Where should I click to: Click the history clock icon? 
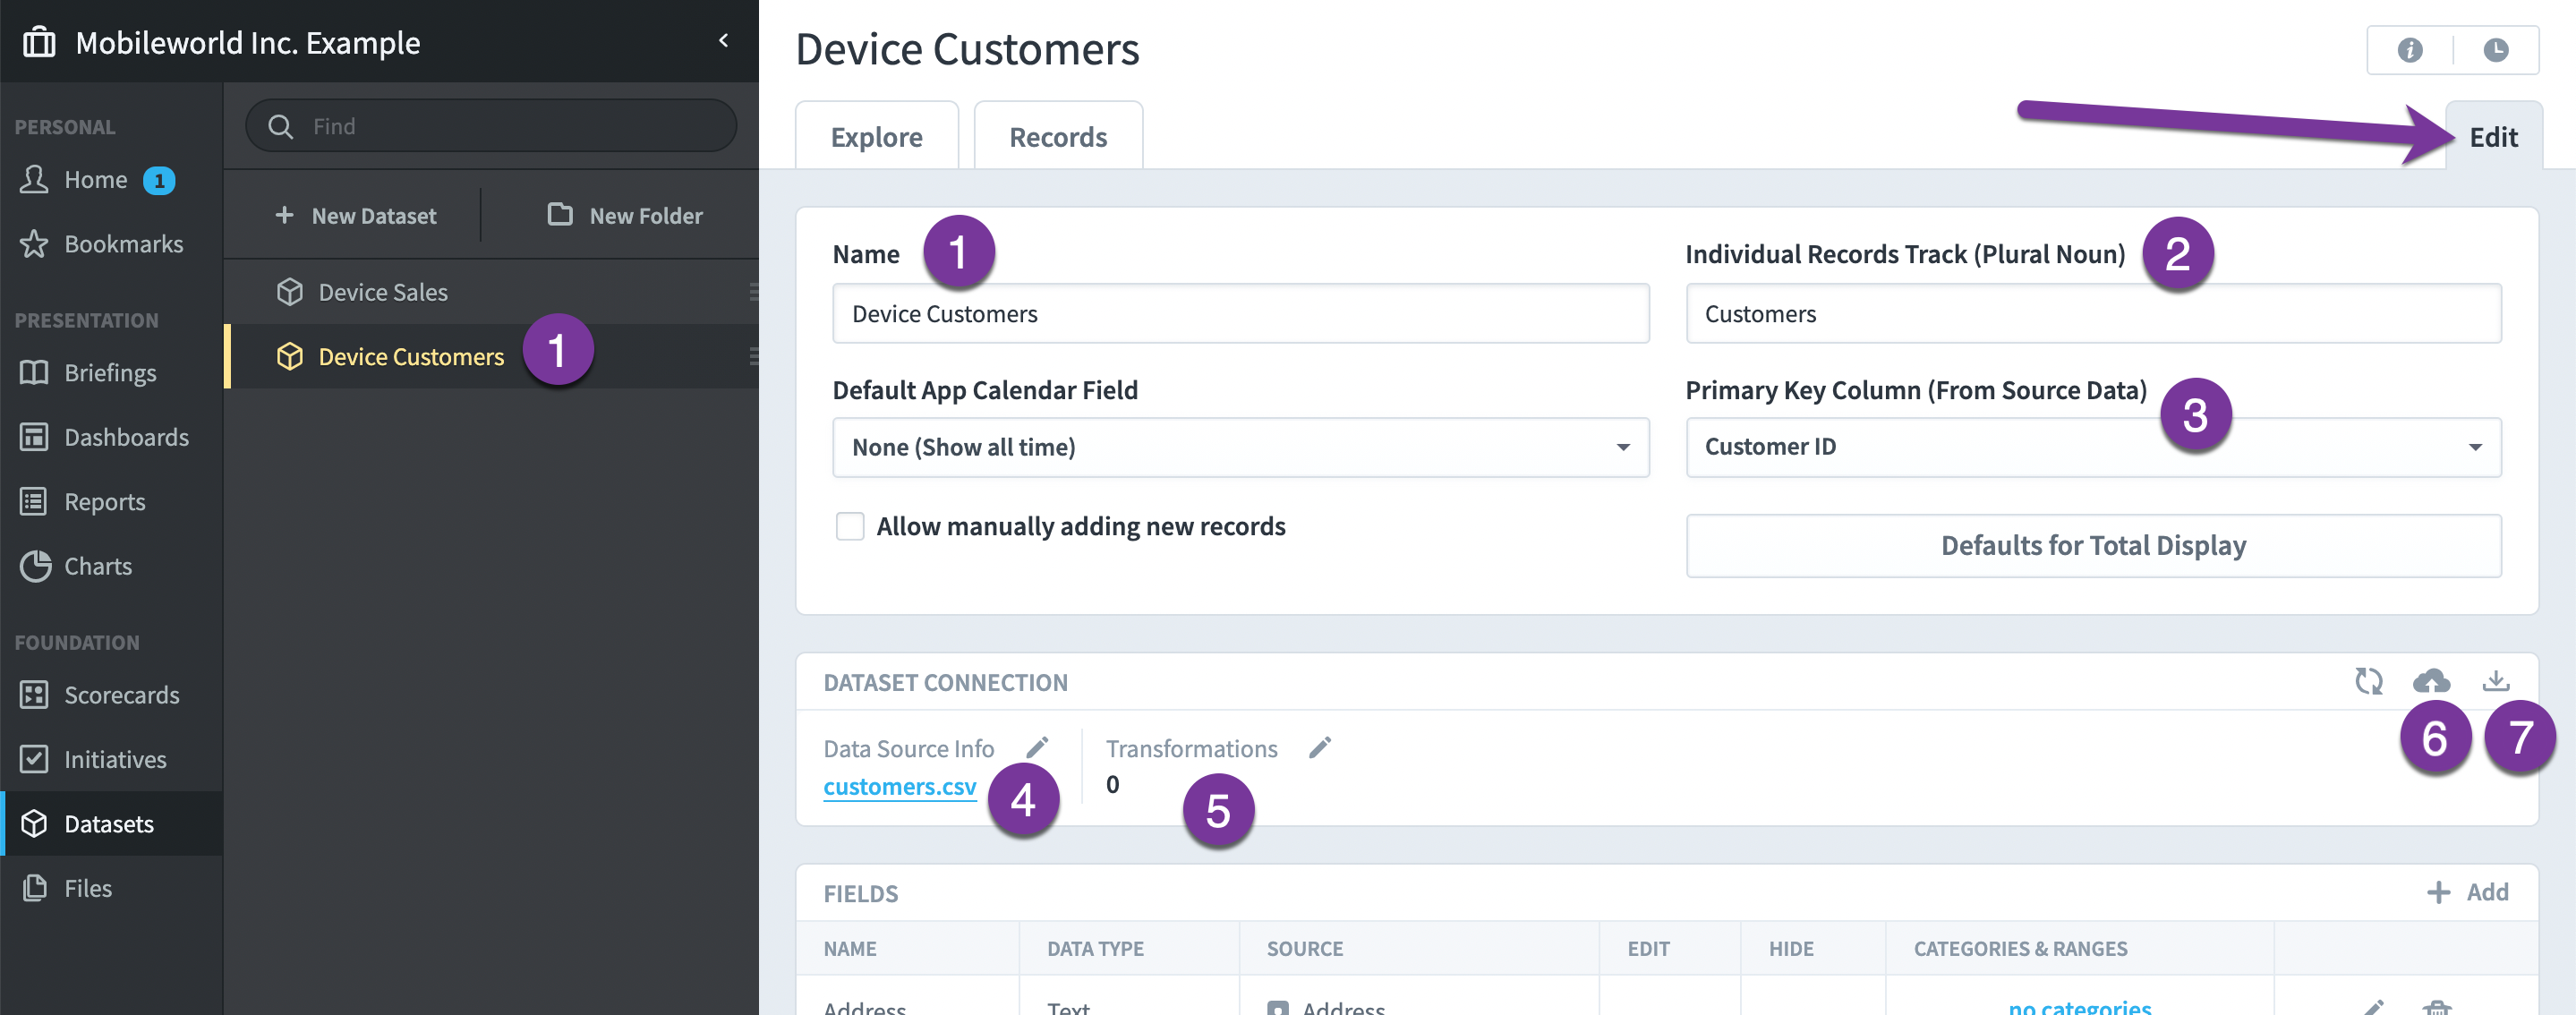point(2496,50)
